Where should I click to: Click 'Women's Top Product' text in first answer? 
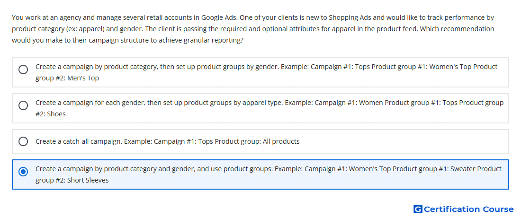(x=464, y=67)
